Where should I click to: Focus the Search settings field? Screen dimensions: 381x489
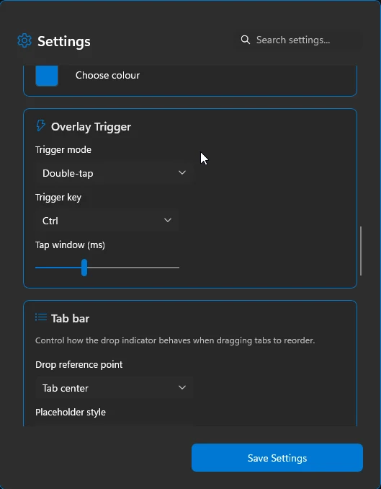pos(298,40)
